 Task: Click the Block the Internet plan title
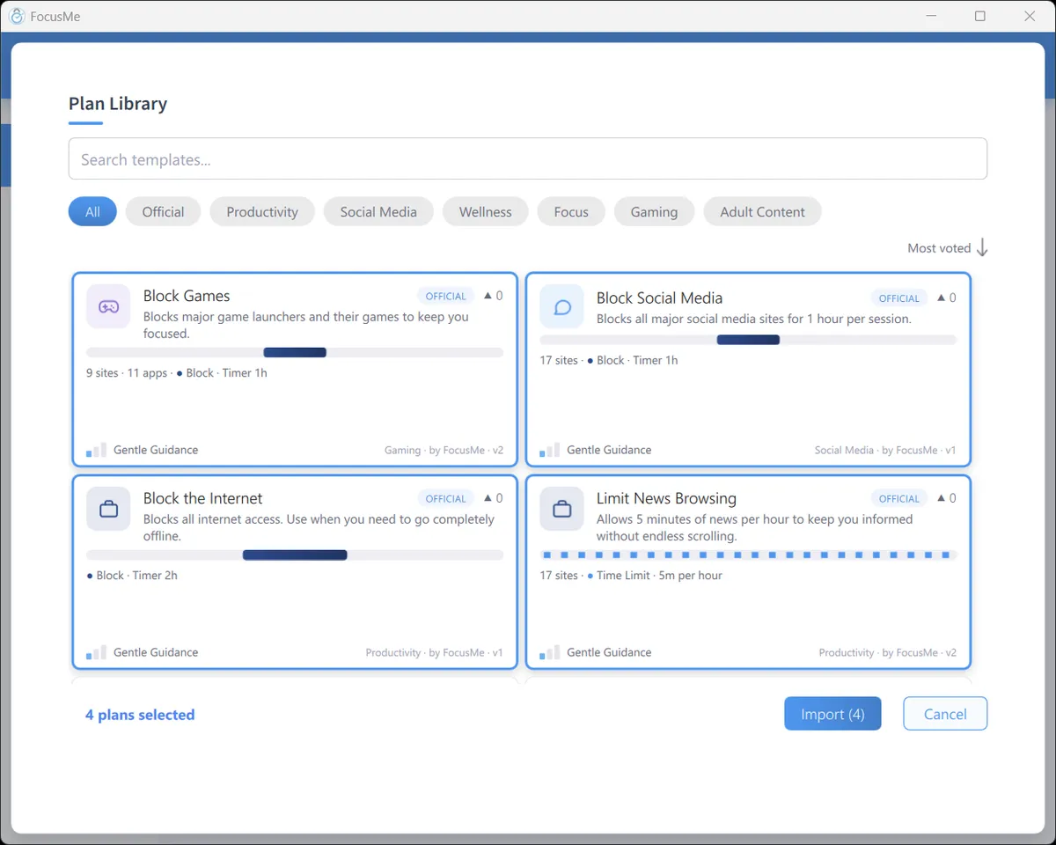pyautogui.click(x=203, y=498)
